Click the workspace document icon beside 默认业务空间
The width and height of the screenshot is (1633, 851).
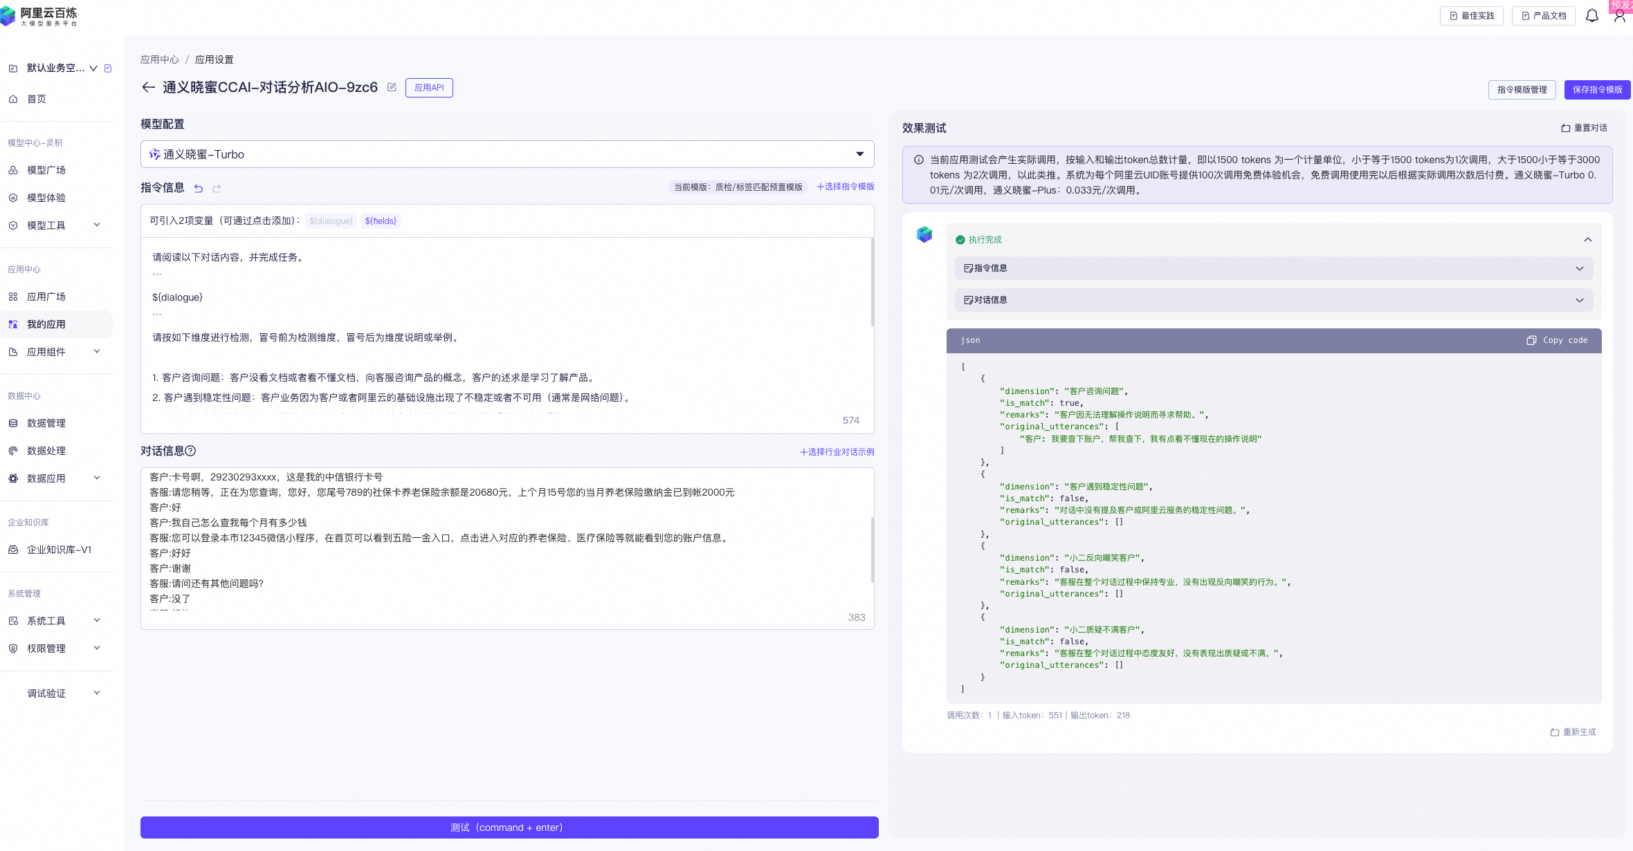tap(108, 68)
